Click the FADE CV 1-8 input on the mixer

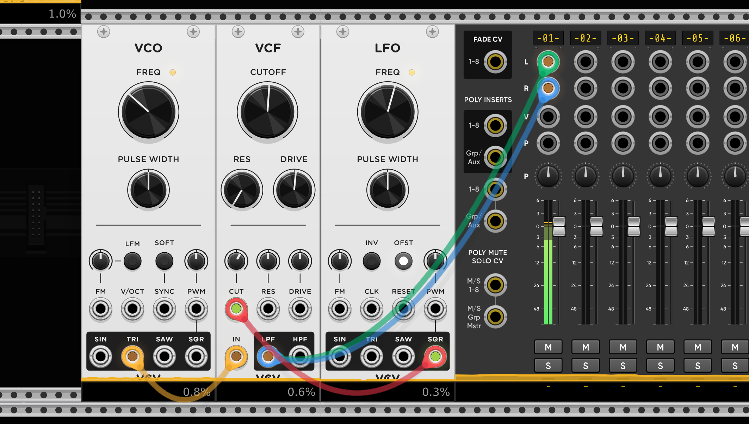point(495,61)
